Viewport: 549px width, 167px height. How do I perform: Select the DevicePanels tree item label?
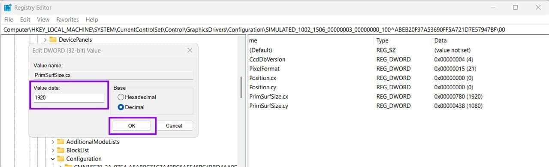pos(75,39)
